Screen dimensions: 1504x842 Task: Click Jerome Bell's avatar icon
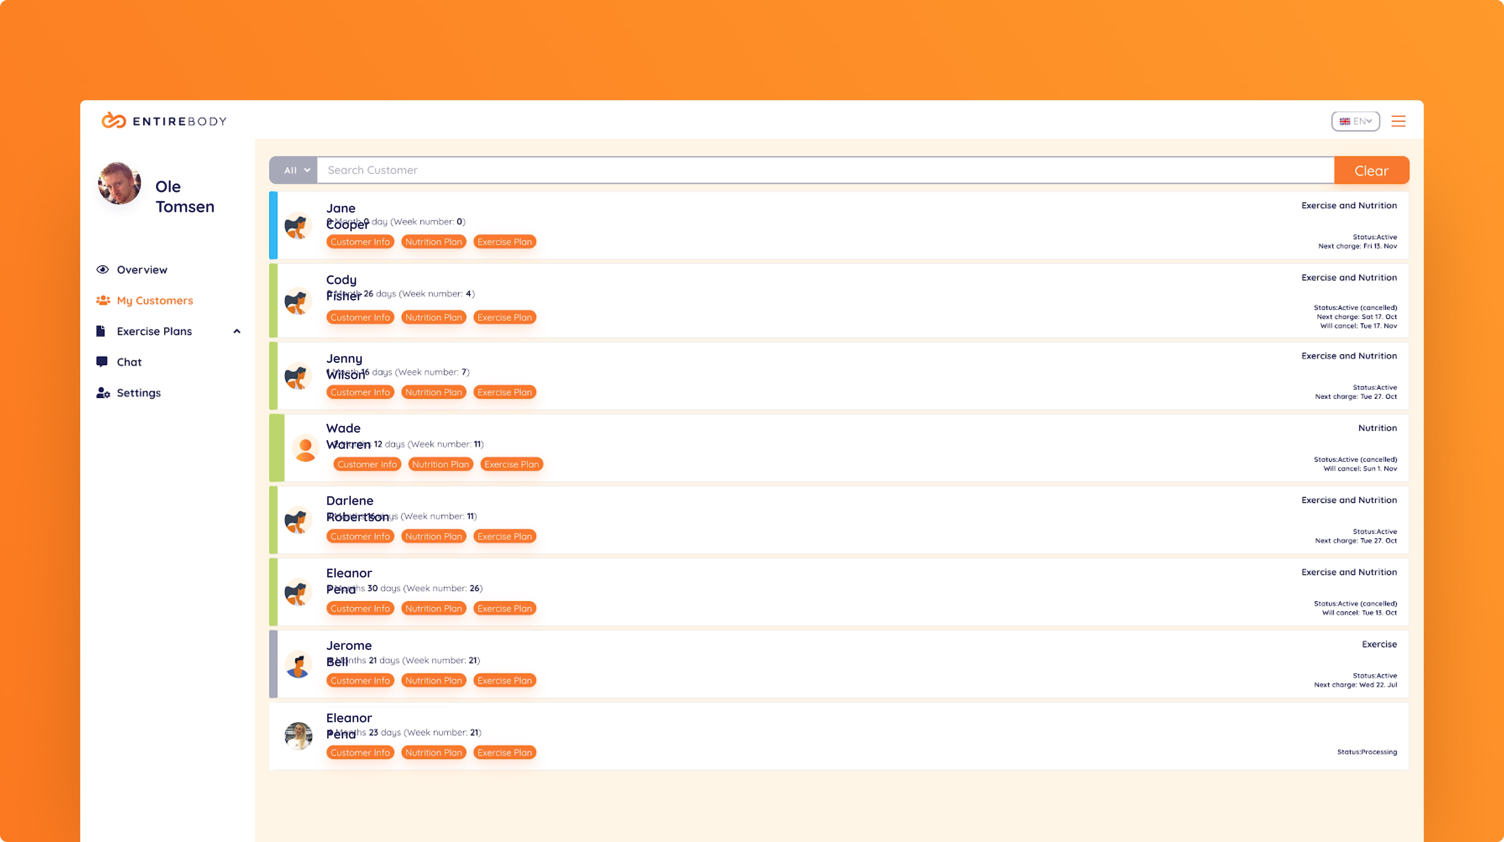click(298, 665)
